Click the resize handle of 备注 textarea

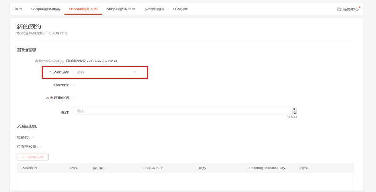[294, 113]
